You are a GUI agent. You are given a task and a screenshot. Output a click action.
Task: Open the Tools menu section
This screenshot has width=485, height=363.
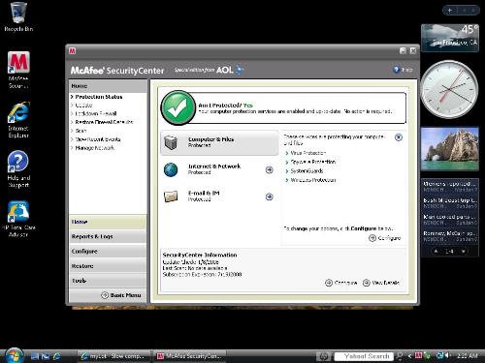tap(108, 281)
